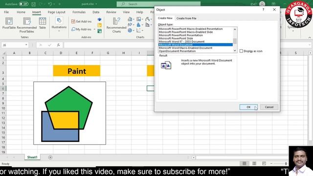Insert a column or bar chart
The width and height of the screenshot is (313, 176).
click(x=131, y=19)
